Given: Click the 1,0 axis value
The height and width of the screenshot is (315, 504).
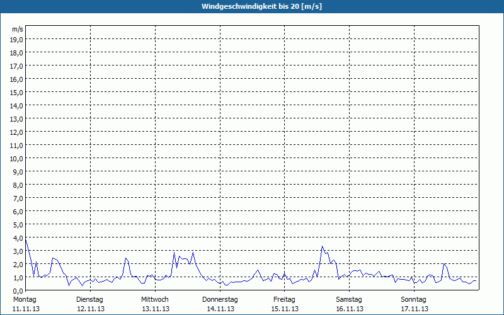Looking at the screenshot, I should coord(18,278).
